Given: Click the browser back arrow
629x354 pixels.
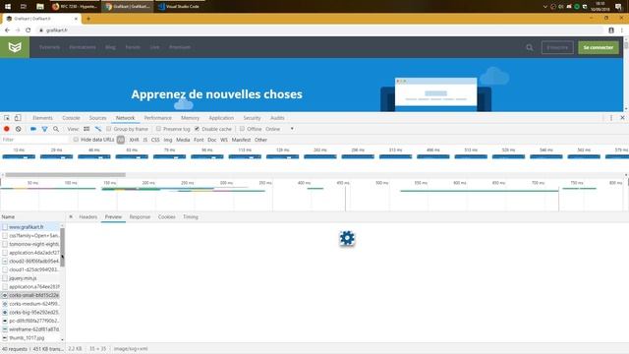Looking at the screenshot, I should click(x=7, y=30).
